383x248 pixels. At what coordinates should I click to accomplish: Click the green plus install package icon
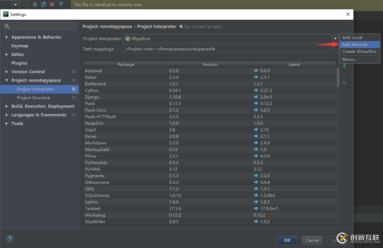tap(344, 66)
